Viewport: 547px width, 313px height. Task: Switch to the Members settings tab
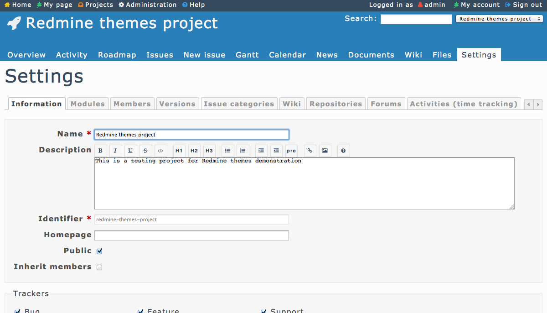pyautogui.click(x=132, y=104)
